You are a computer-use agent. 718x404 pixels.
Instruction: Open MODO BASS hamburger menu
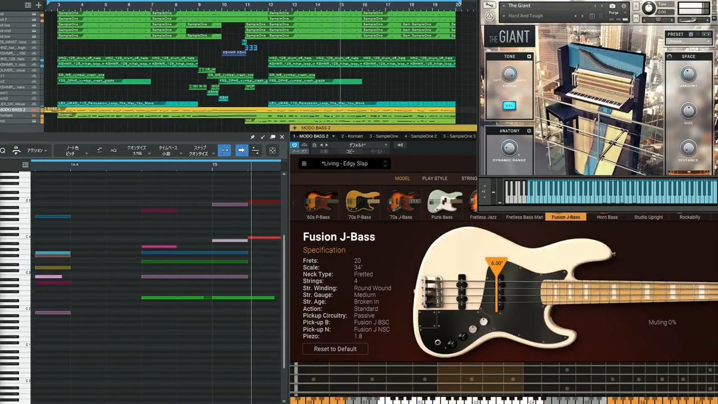(x=304, y=163)
